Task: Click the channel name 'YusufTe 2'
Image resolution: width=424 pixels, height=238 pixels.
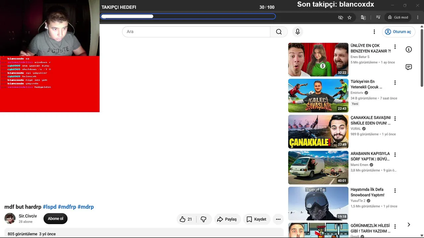Action: tap(358, 201)
